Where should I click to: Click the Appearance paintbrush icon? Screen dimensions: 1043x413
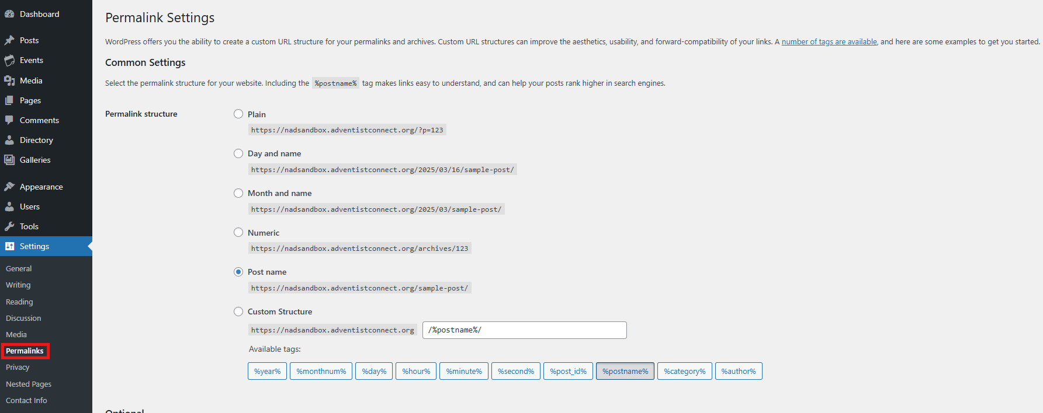[x=9, y=187]
